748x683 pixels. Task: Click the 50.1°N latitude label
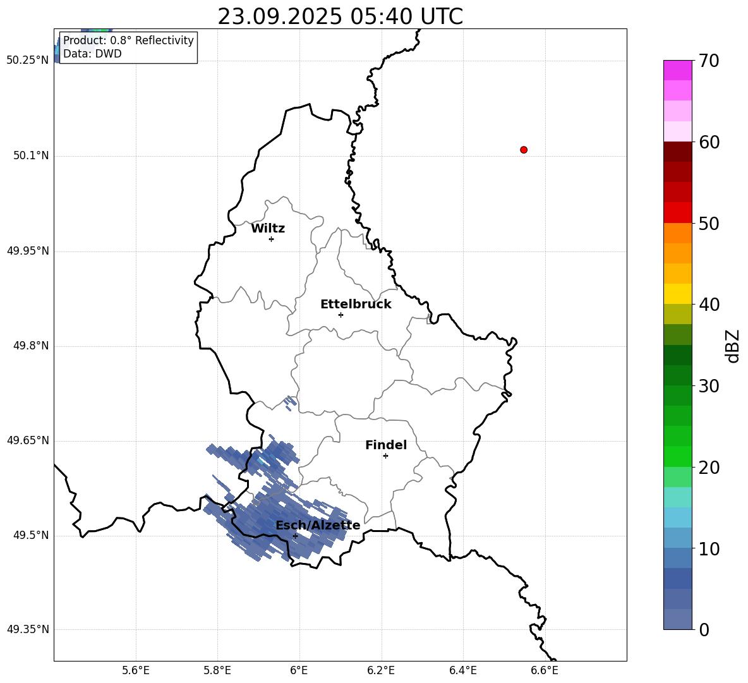[31, 155]
